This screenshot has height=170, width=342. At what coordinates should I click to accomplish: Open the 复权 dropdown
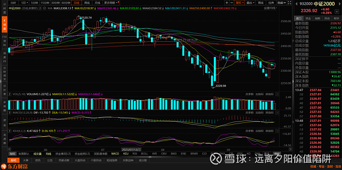[x=239, y=3]
